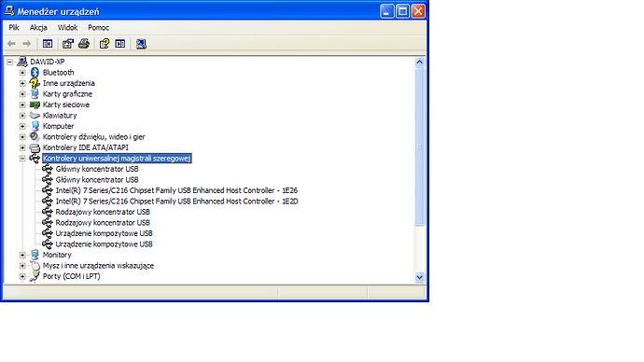Open the Akcja menu

(x=38, y=27)
